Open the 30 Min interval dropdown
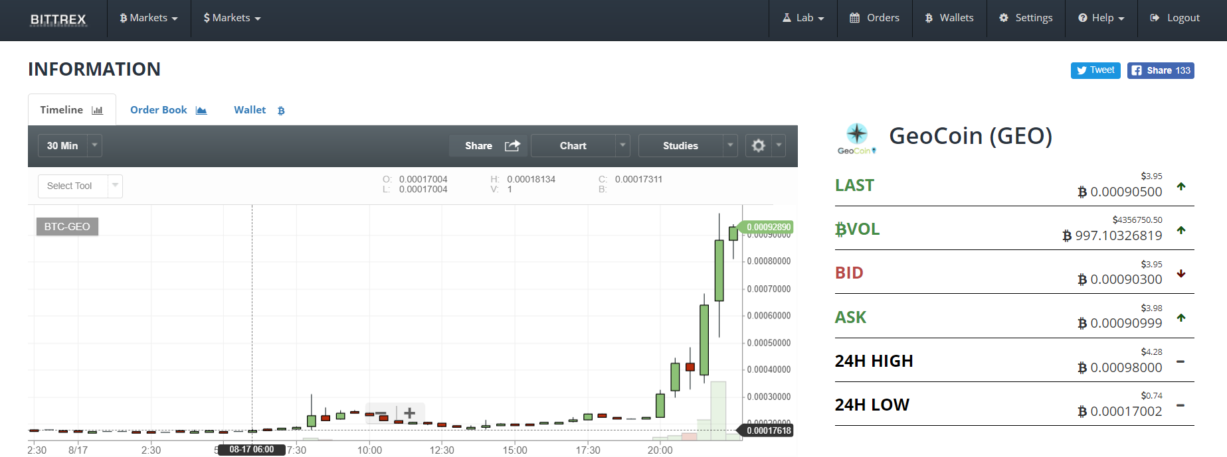This screenshot has height=457, width=1227. [x=70, y=145]
